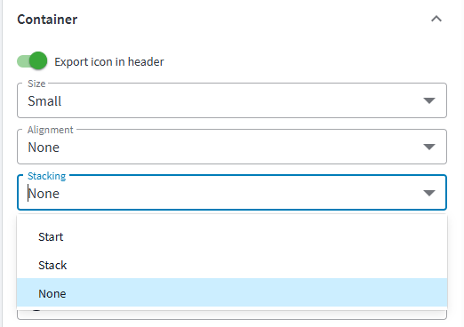
Task: Click empty area of the Alignment field
Action: click(x=237, y=147)
